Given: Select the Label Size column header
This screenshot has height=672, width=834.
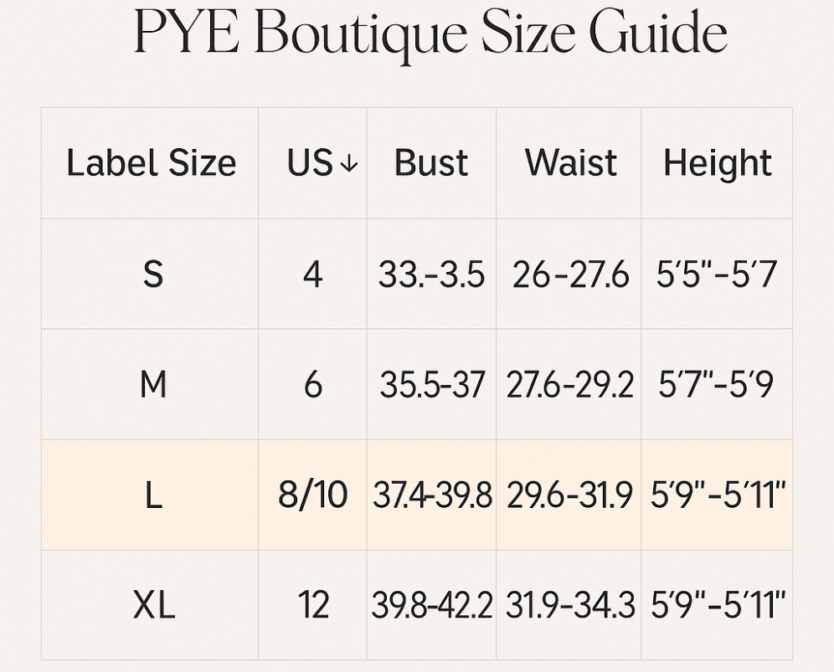Looking at the screenshot, I should (151, 162).
